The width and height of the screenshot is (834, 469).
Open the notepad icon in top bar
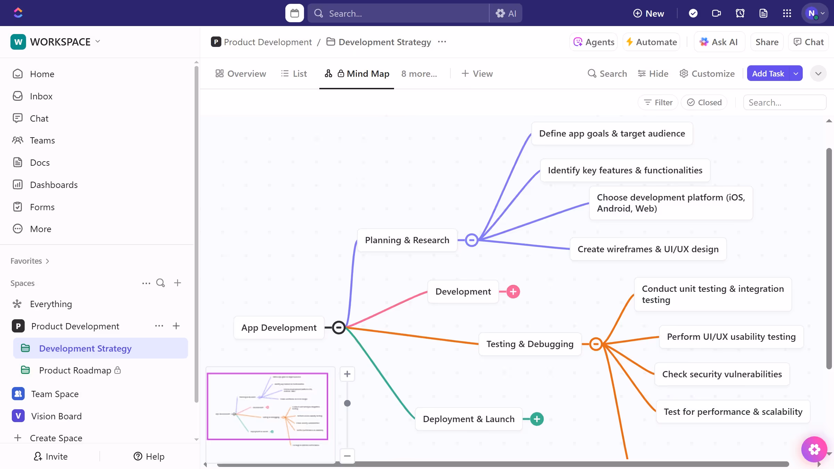pos(763,13)
